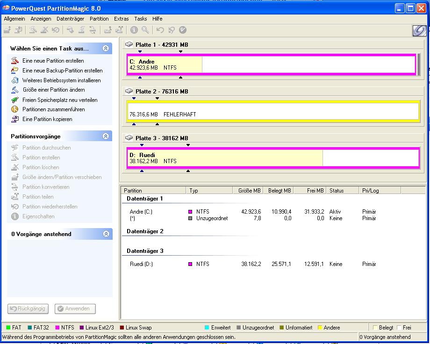430x344 pixels.
Task: Click the 'Belegt MB' column header
Action: [x=279, y=190]
